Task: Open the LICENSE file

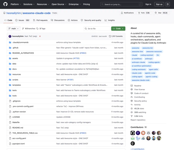Action: [16, 117]
